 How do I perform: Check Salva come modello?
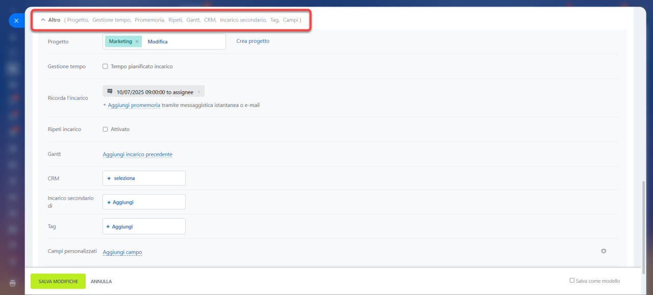tap(572, 280)
